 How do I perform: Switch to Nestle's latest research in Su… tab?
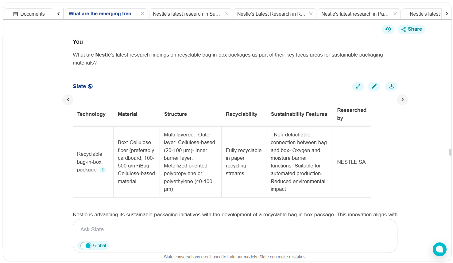186,14
